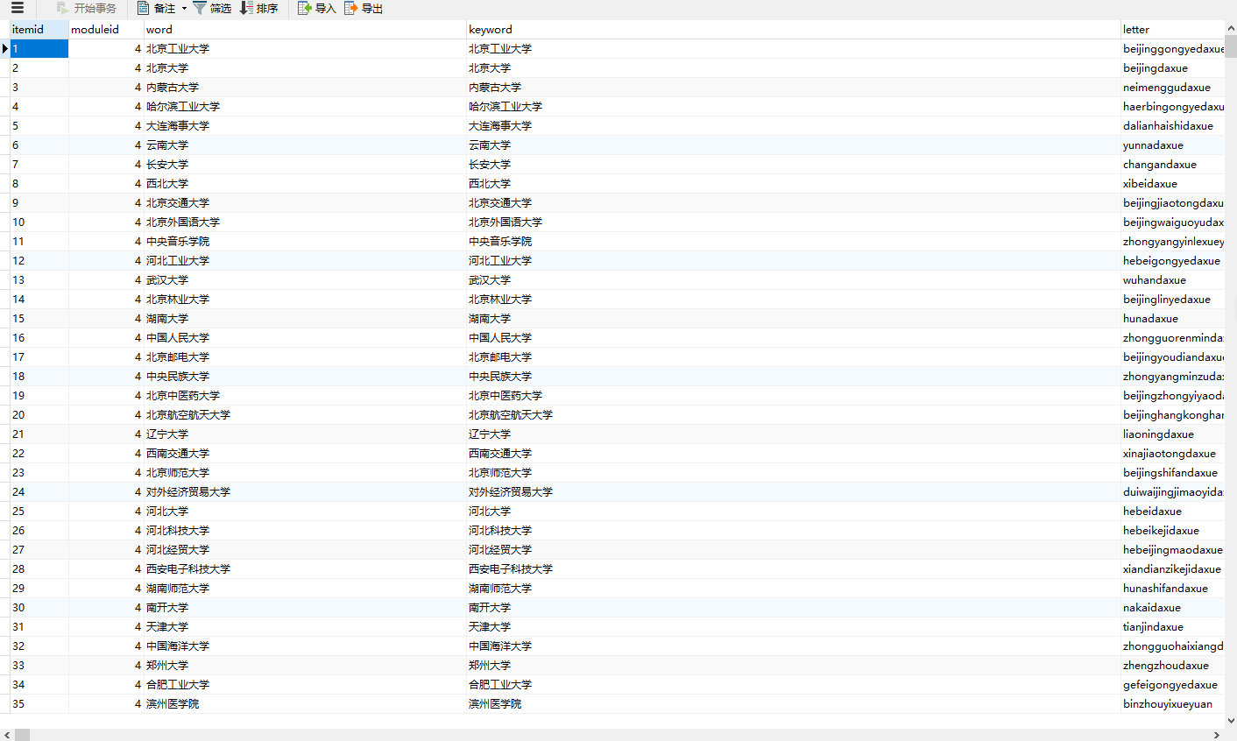Select keyword cell 北京航空航天大学
Viewport: 1237px width, 741px height.
pos(793,414)
